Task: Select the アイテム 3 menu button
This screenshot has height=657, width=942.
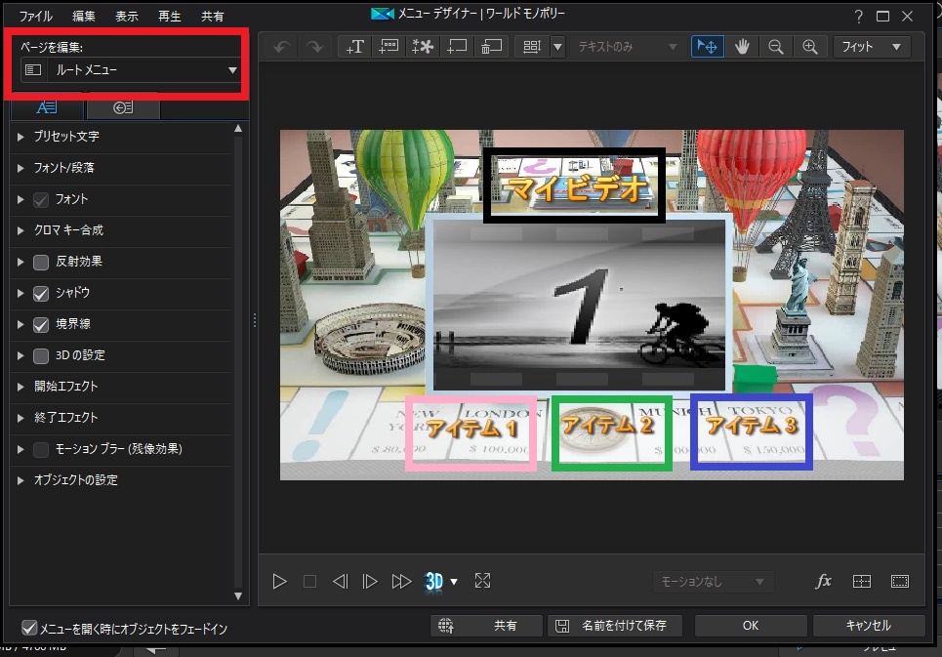Action: pyautogui.click(x=752, y=426)
